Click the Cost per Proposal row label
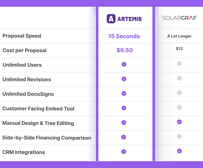Screen dimensions: 203x168 click(24, 50)
